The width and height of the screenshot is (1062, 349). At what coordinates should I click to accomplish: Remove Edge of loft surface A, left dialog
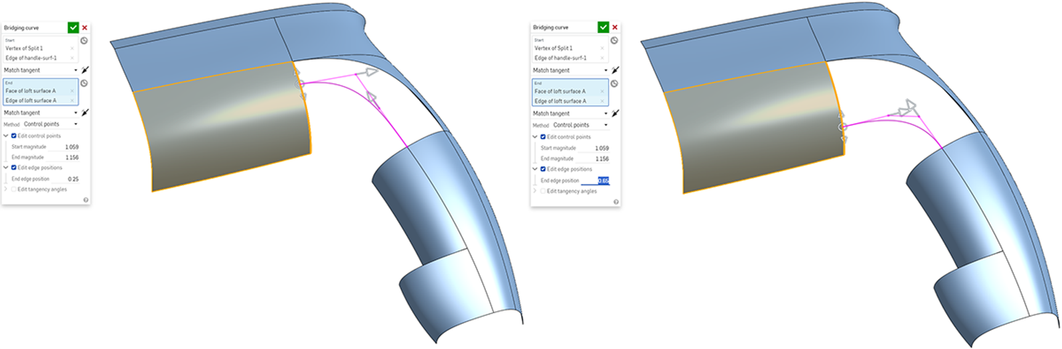72,101
